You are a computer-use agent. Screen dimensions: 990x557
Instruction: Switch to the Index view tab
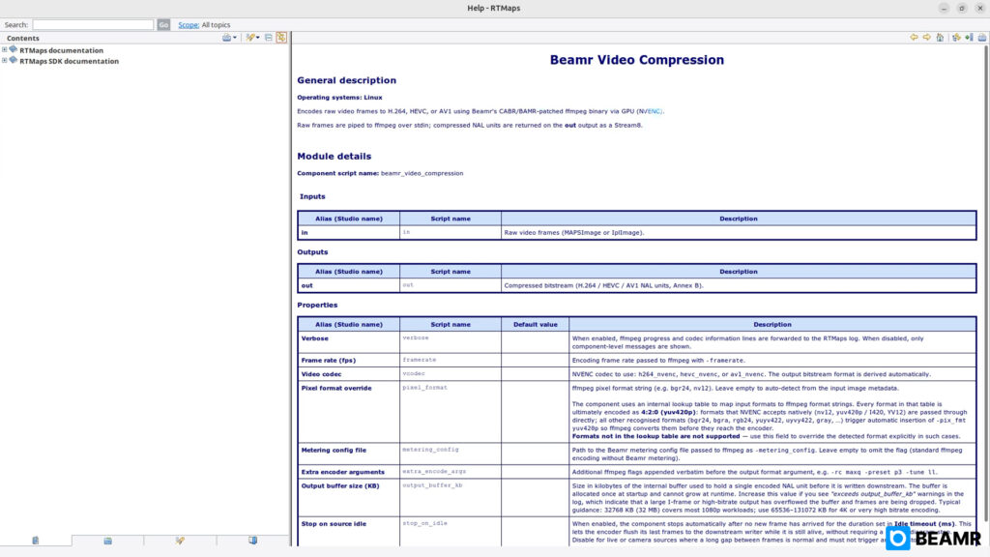pyautogui.click(x=108, y=541)
